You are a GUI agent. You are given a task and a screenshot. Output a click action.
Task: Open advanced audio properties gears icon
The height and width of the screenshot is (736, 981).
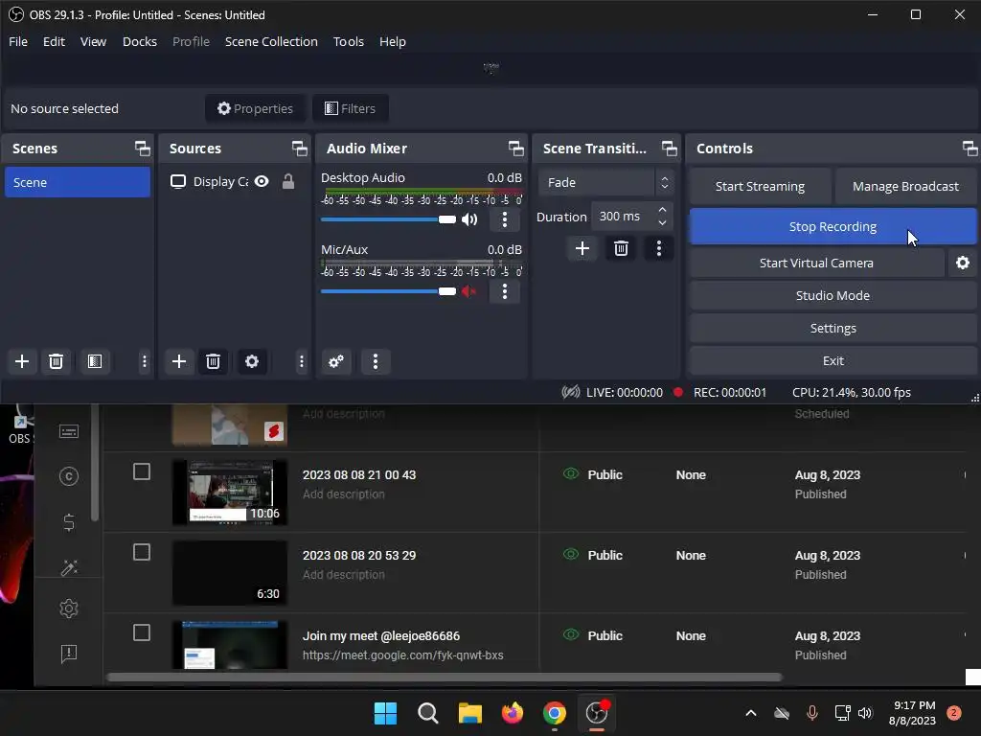point(336,361)
